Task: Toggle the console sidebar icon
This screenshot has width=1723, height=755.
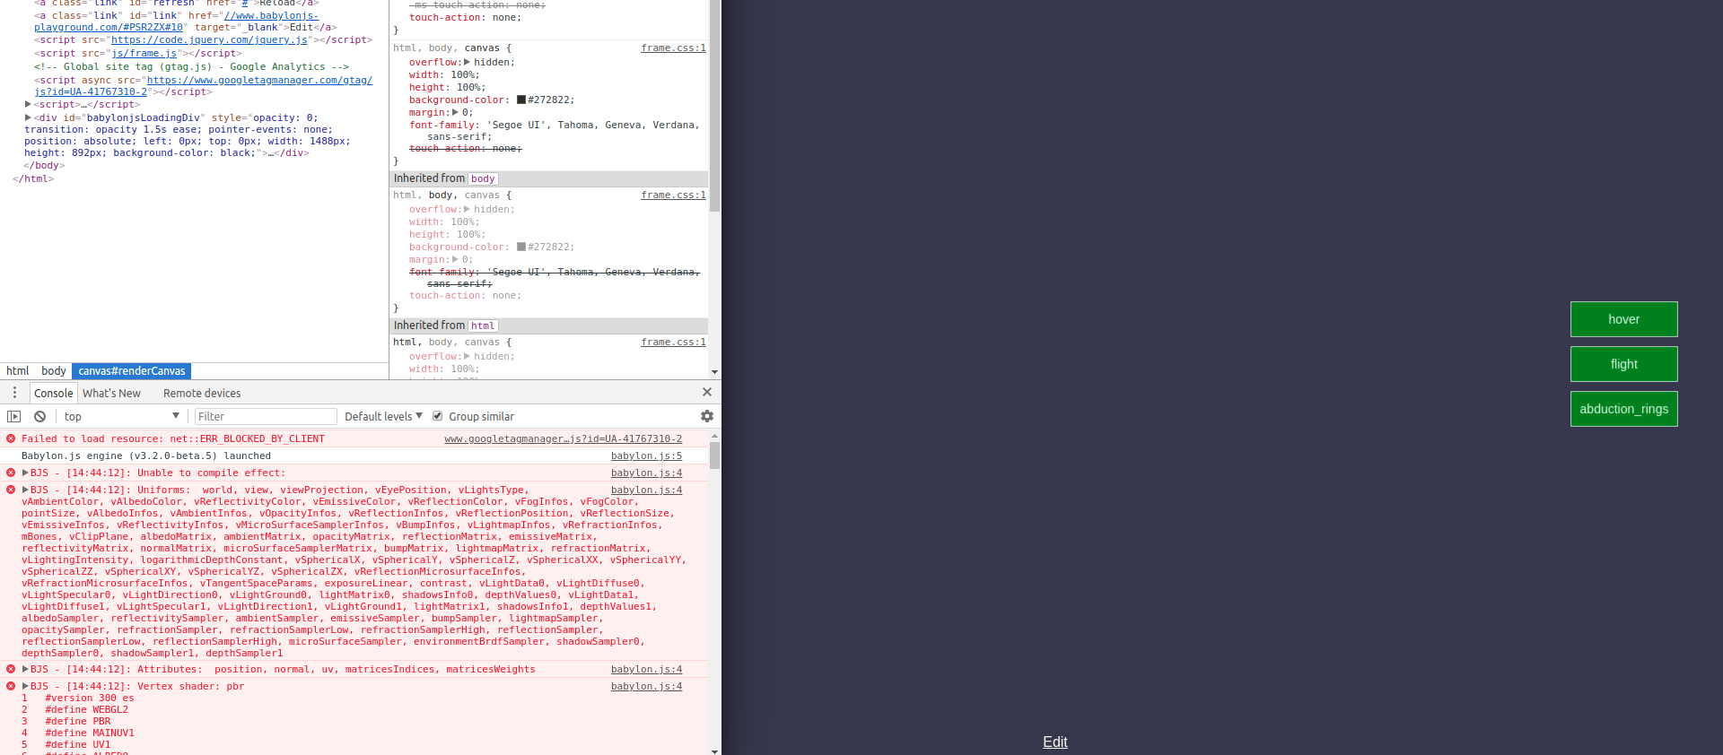Action: pyautogui.click(x=13, y=416)
